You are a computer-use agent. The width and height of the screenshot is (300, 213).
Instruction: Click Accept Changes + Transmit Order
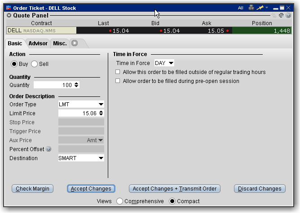click(175, 189)
